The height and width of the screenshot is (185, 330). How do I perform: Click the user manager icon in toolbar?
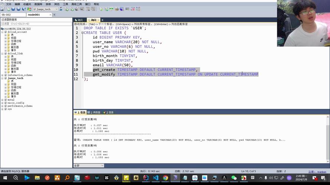[61, 9]
